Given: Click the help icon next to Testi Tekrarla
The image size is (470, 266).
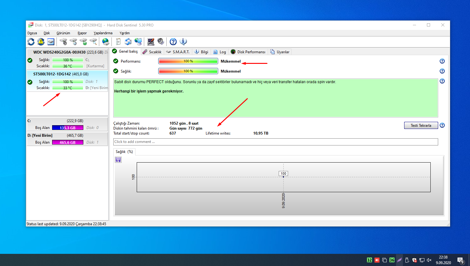Looking at the screenshot, I should click(442, 125).
